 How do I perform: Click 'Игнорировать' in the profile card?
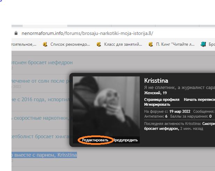tap(157, 104)
